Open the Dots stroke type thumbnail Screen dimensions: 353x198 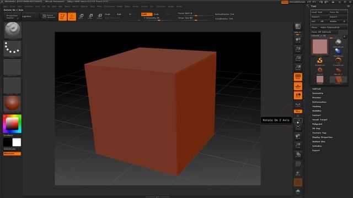click(x=12, y=49)
